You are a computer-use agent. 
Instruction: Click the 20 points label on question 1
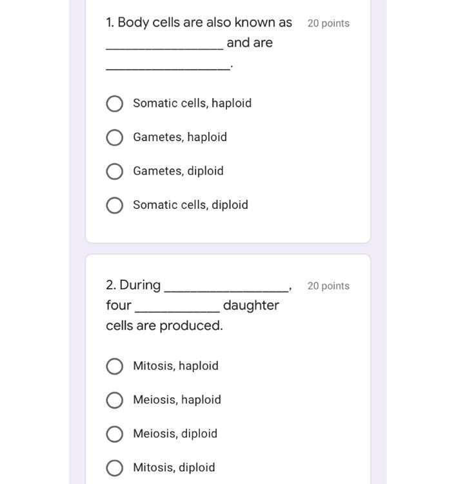tap(328, 23)
